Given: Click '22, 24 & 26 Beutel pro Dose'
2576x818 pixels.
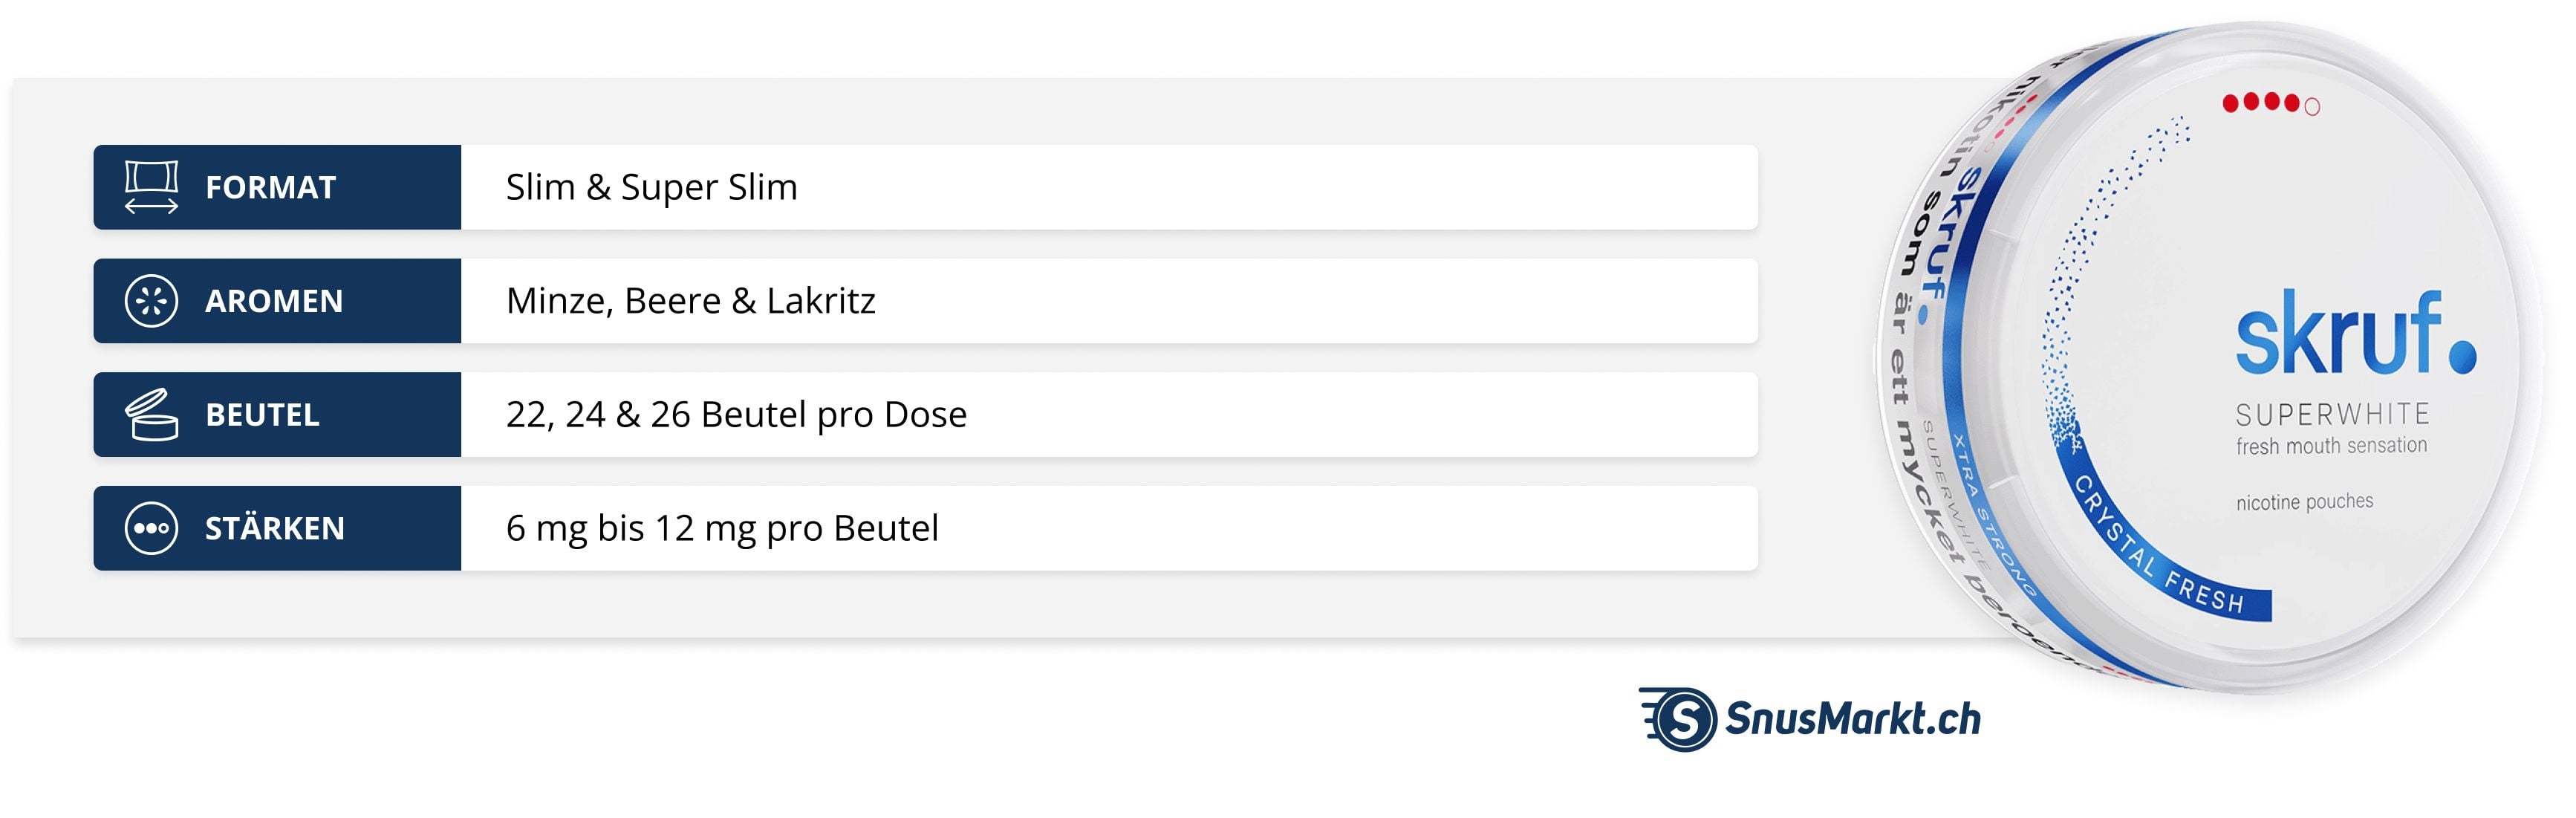Looking at the screenshot, I should 736,415.
